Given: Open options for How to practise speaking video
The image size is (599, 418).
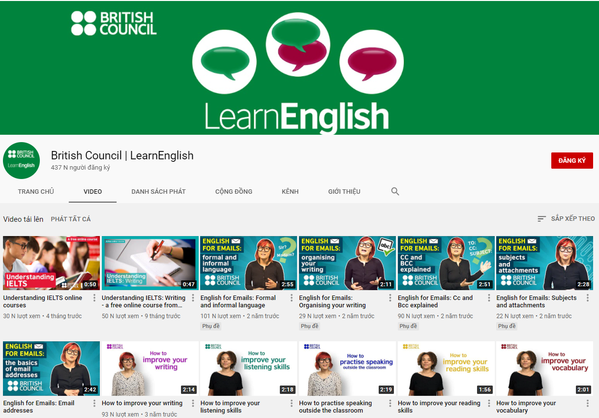Looking at the screenshot, I should (390, 403).
